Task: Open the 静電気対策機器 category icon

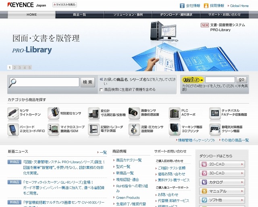Action: click(215, 129)
